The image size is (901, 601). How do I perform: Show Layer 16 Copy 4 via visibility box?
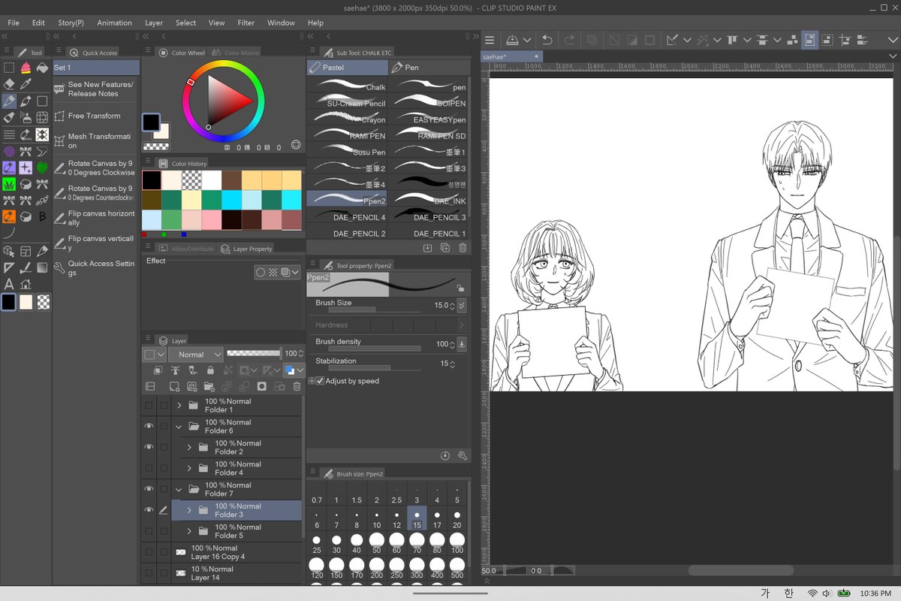point(149,552)
